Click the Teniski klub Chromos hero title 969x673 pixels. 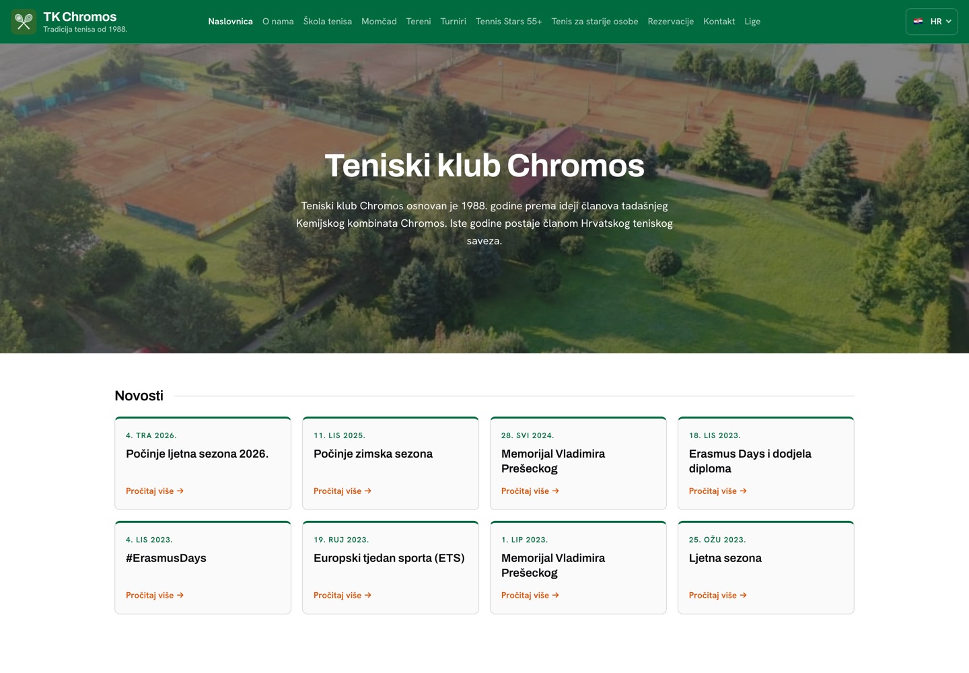coord(485,166)
